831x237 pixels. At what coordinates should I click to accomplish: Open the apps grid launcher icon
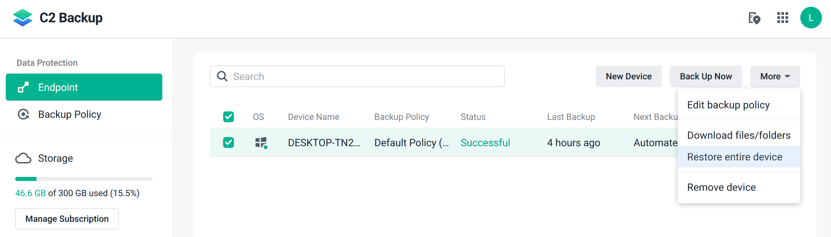point(783,18)
